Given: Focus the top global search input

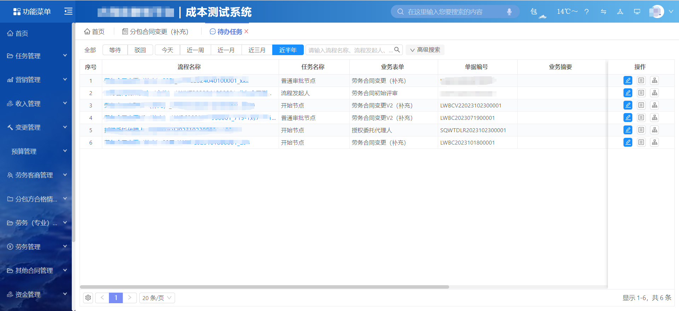Looking at the screenshot, I should coord(455,12).
